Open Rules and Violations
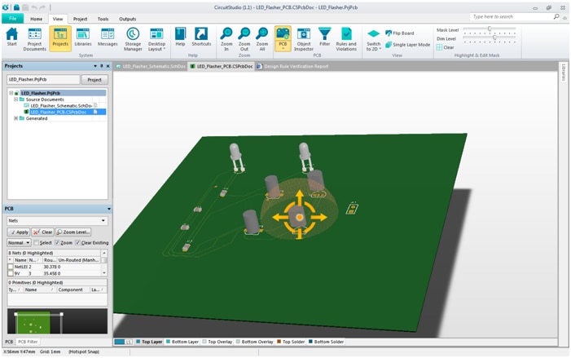This screenshot has width=571, height=358. tap(346, 38)
